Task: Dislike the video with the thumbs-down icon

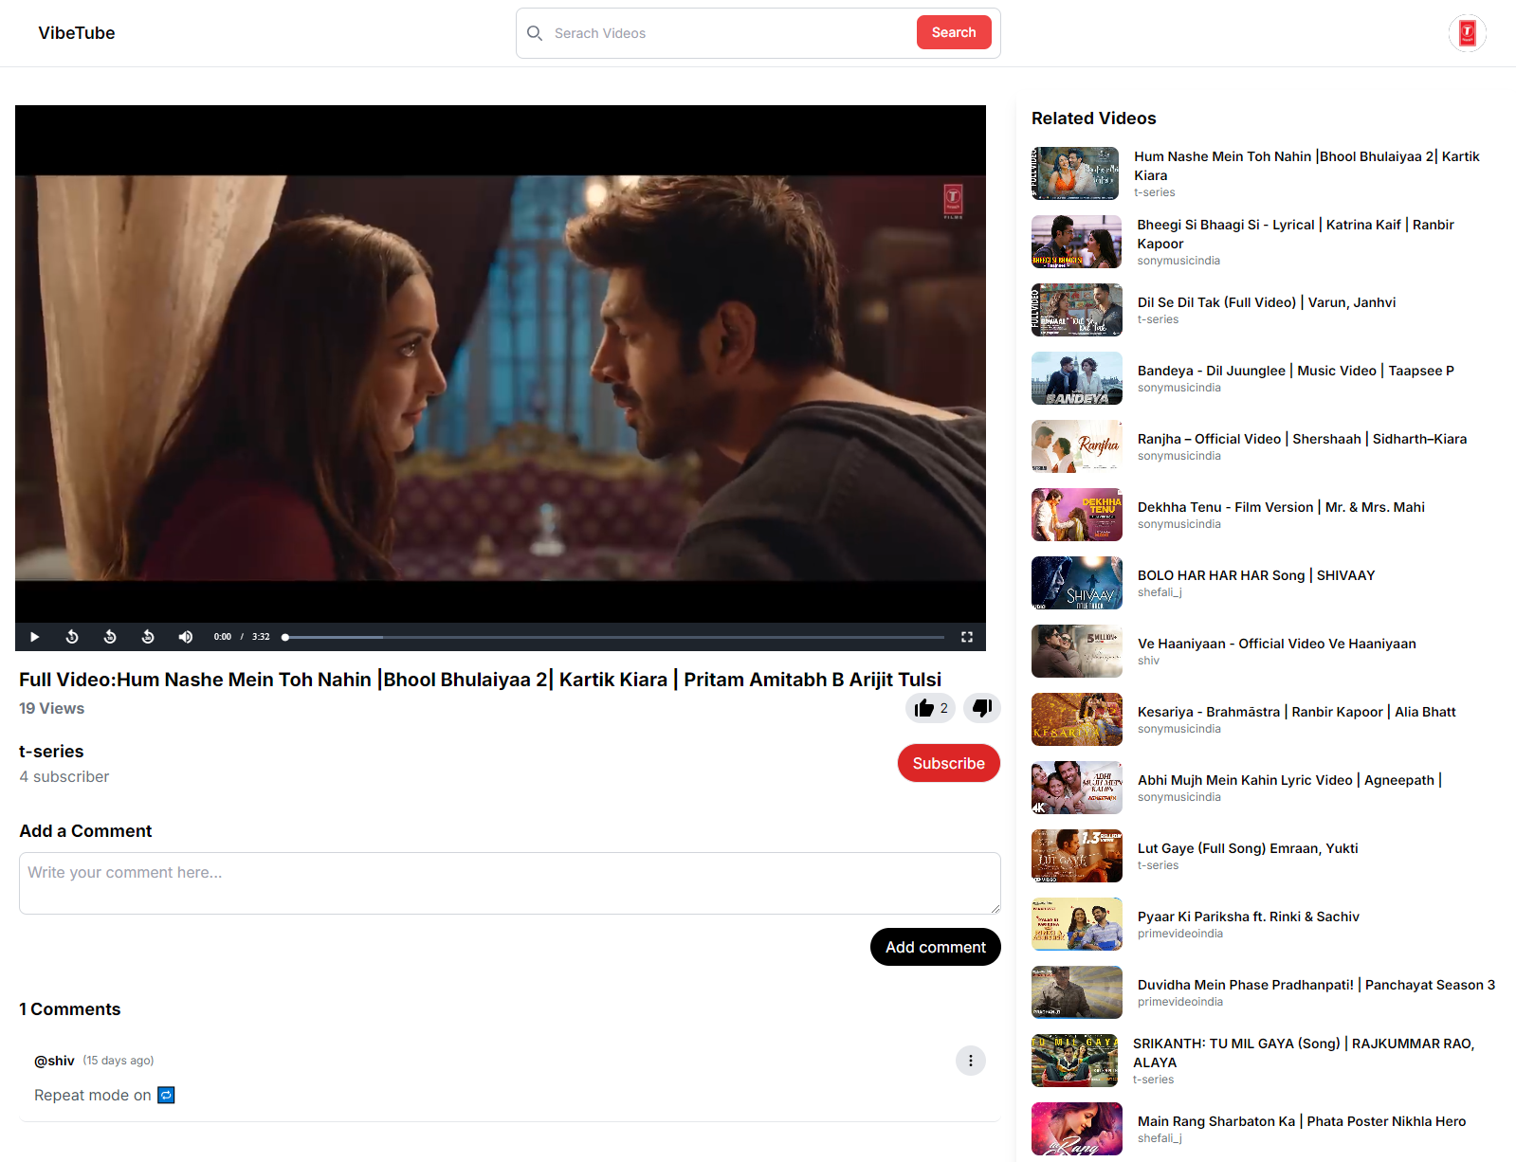Action: coord(982,708)
